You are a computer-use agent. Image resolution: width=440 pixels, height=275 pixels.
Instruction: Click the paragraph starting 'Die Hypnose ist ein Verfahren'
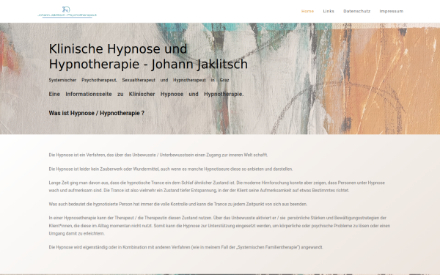tap(158, 155)
